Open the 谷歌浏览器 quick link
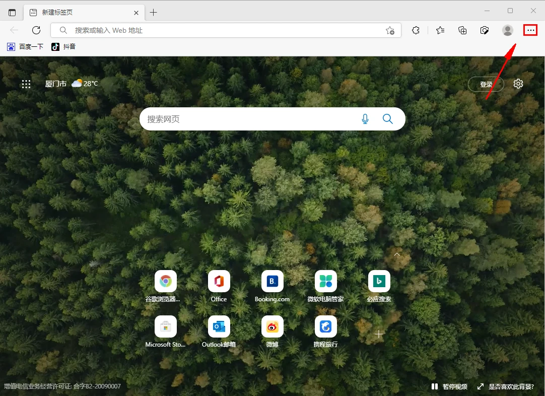This screenshot has height=396, width=545. pyautogui.click(x=165, y=286)
